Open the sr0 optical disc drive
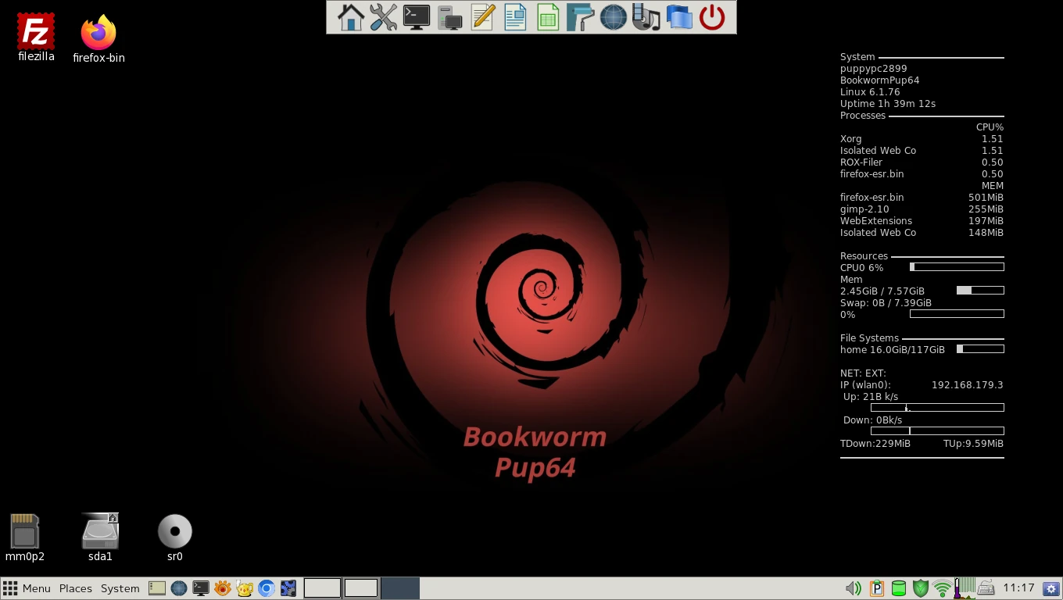 click(174, 537)
